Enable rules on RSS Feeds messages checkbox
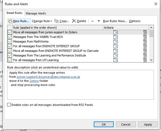This screenshot has width=161, height=131. coord(9,105)
